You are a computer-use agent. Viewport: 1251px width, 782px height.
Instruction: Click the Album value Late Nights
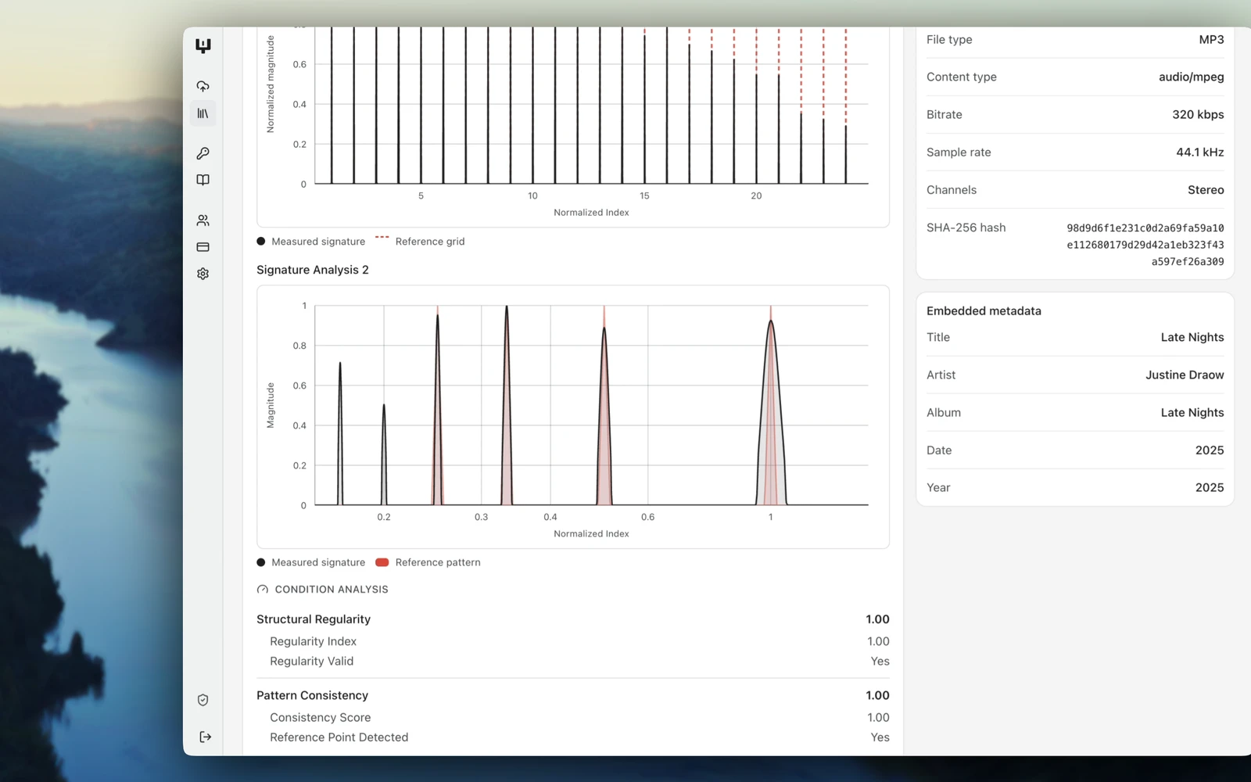pos(1192,412)
